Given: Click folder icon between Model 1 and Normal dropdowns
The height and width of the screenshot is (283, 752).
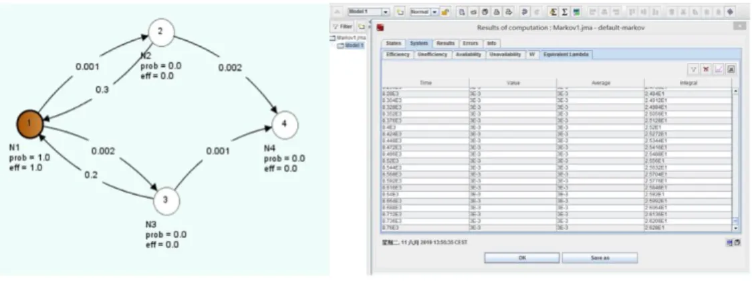Looking at the screenshot, I should [x=400, y=12].
